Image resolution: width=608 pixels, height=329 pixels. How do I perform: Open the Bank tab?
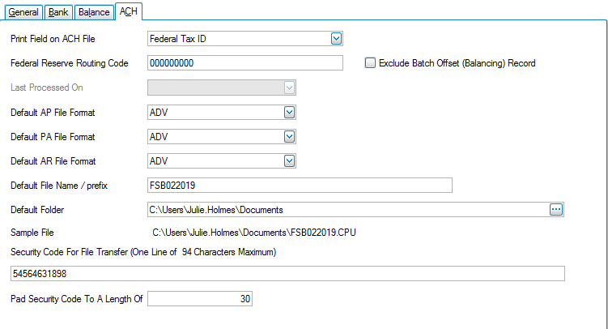point(57,12)
